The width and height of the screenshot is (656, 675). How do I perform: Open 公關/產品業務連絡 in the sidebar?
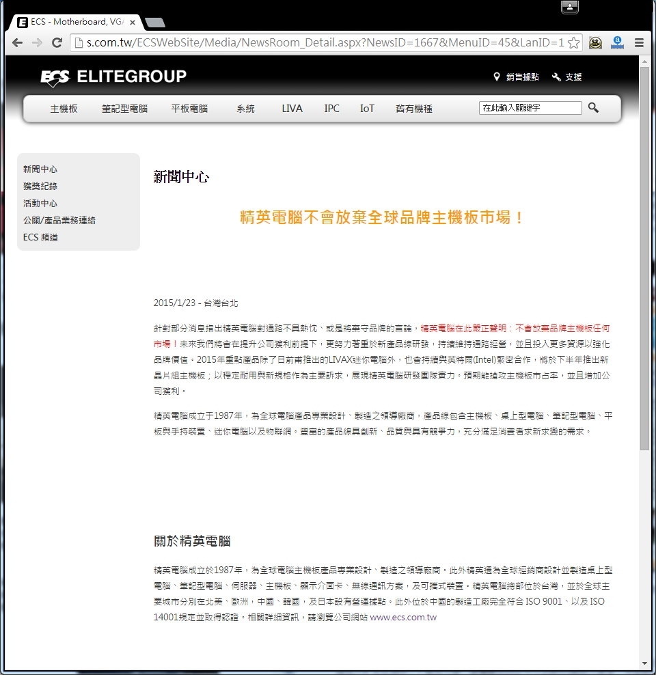(x=59, y=220)
